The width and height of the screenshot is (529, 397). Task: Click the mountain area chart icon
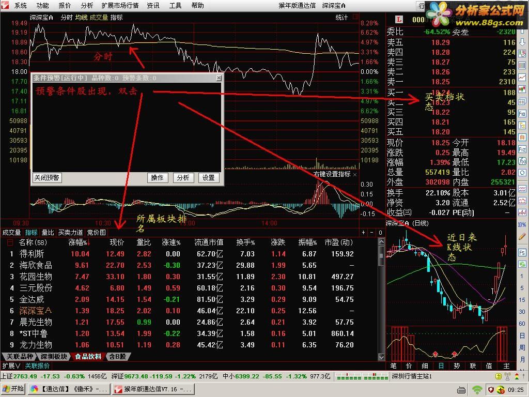click(x=522, y=201)
